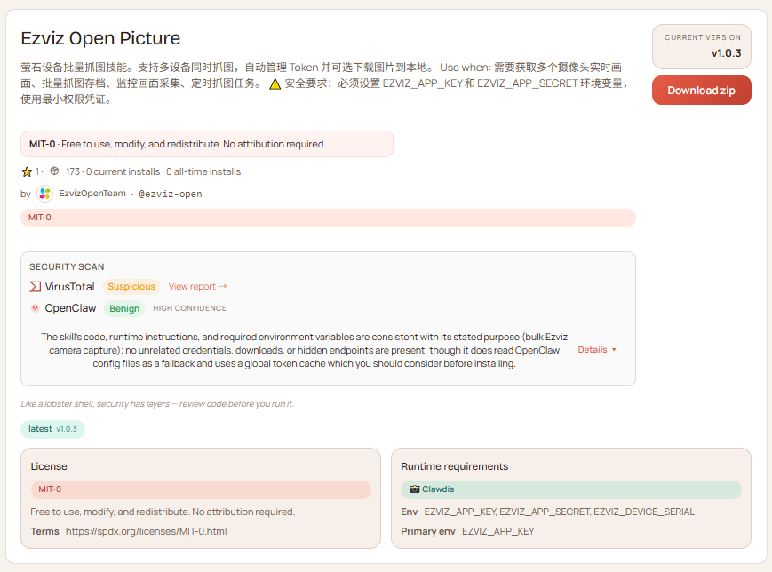Expand the latest v1.0.3 version entry
The width and height of the screenshot is (772, 572).
[x=52, y=429]
